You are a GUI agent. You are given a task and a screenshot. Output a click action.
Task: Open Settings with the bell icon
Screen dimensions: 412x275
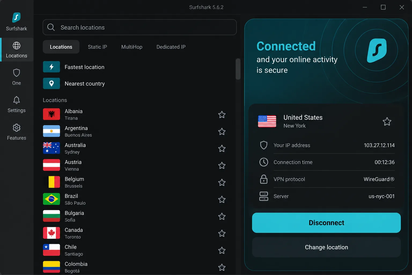click(17, 104)
